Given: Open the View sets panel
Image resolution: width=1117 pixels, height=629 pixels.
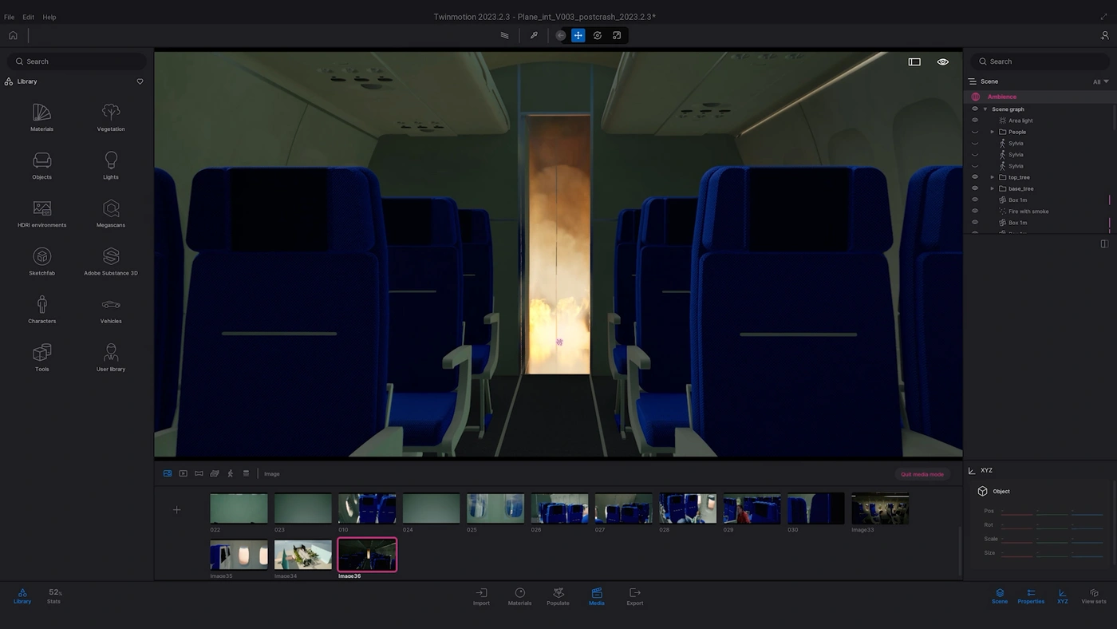Looking at the screenshot, I should click(1093, 596).
